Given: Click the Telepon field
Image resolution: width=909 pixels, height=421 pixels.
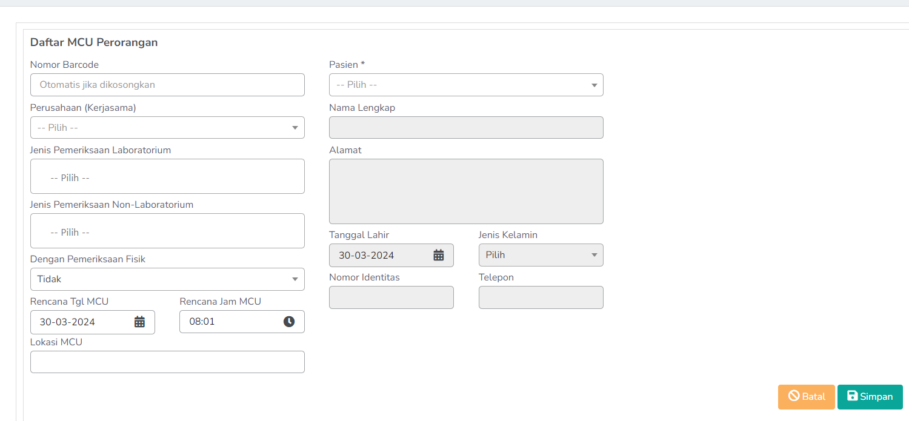Looking at the screenshot, I should (x=541, y=297).
